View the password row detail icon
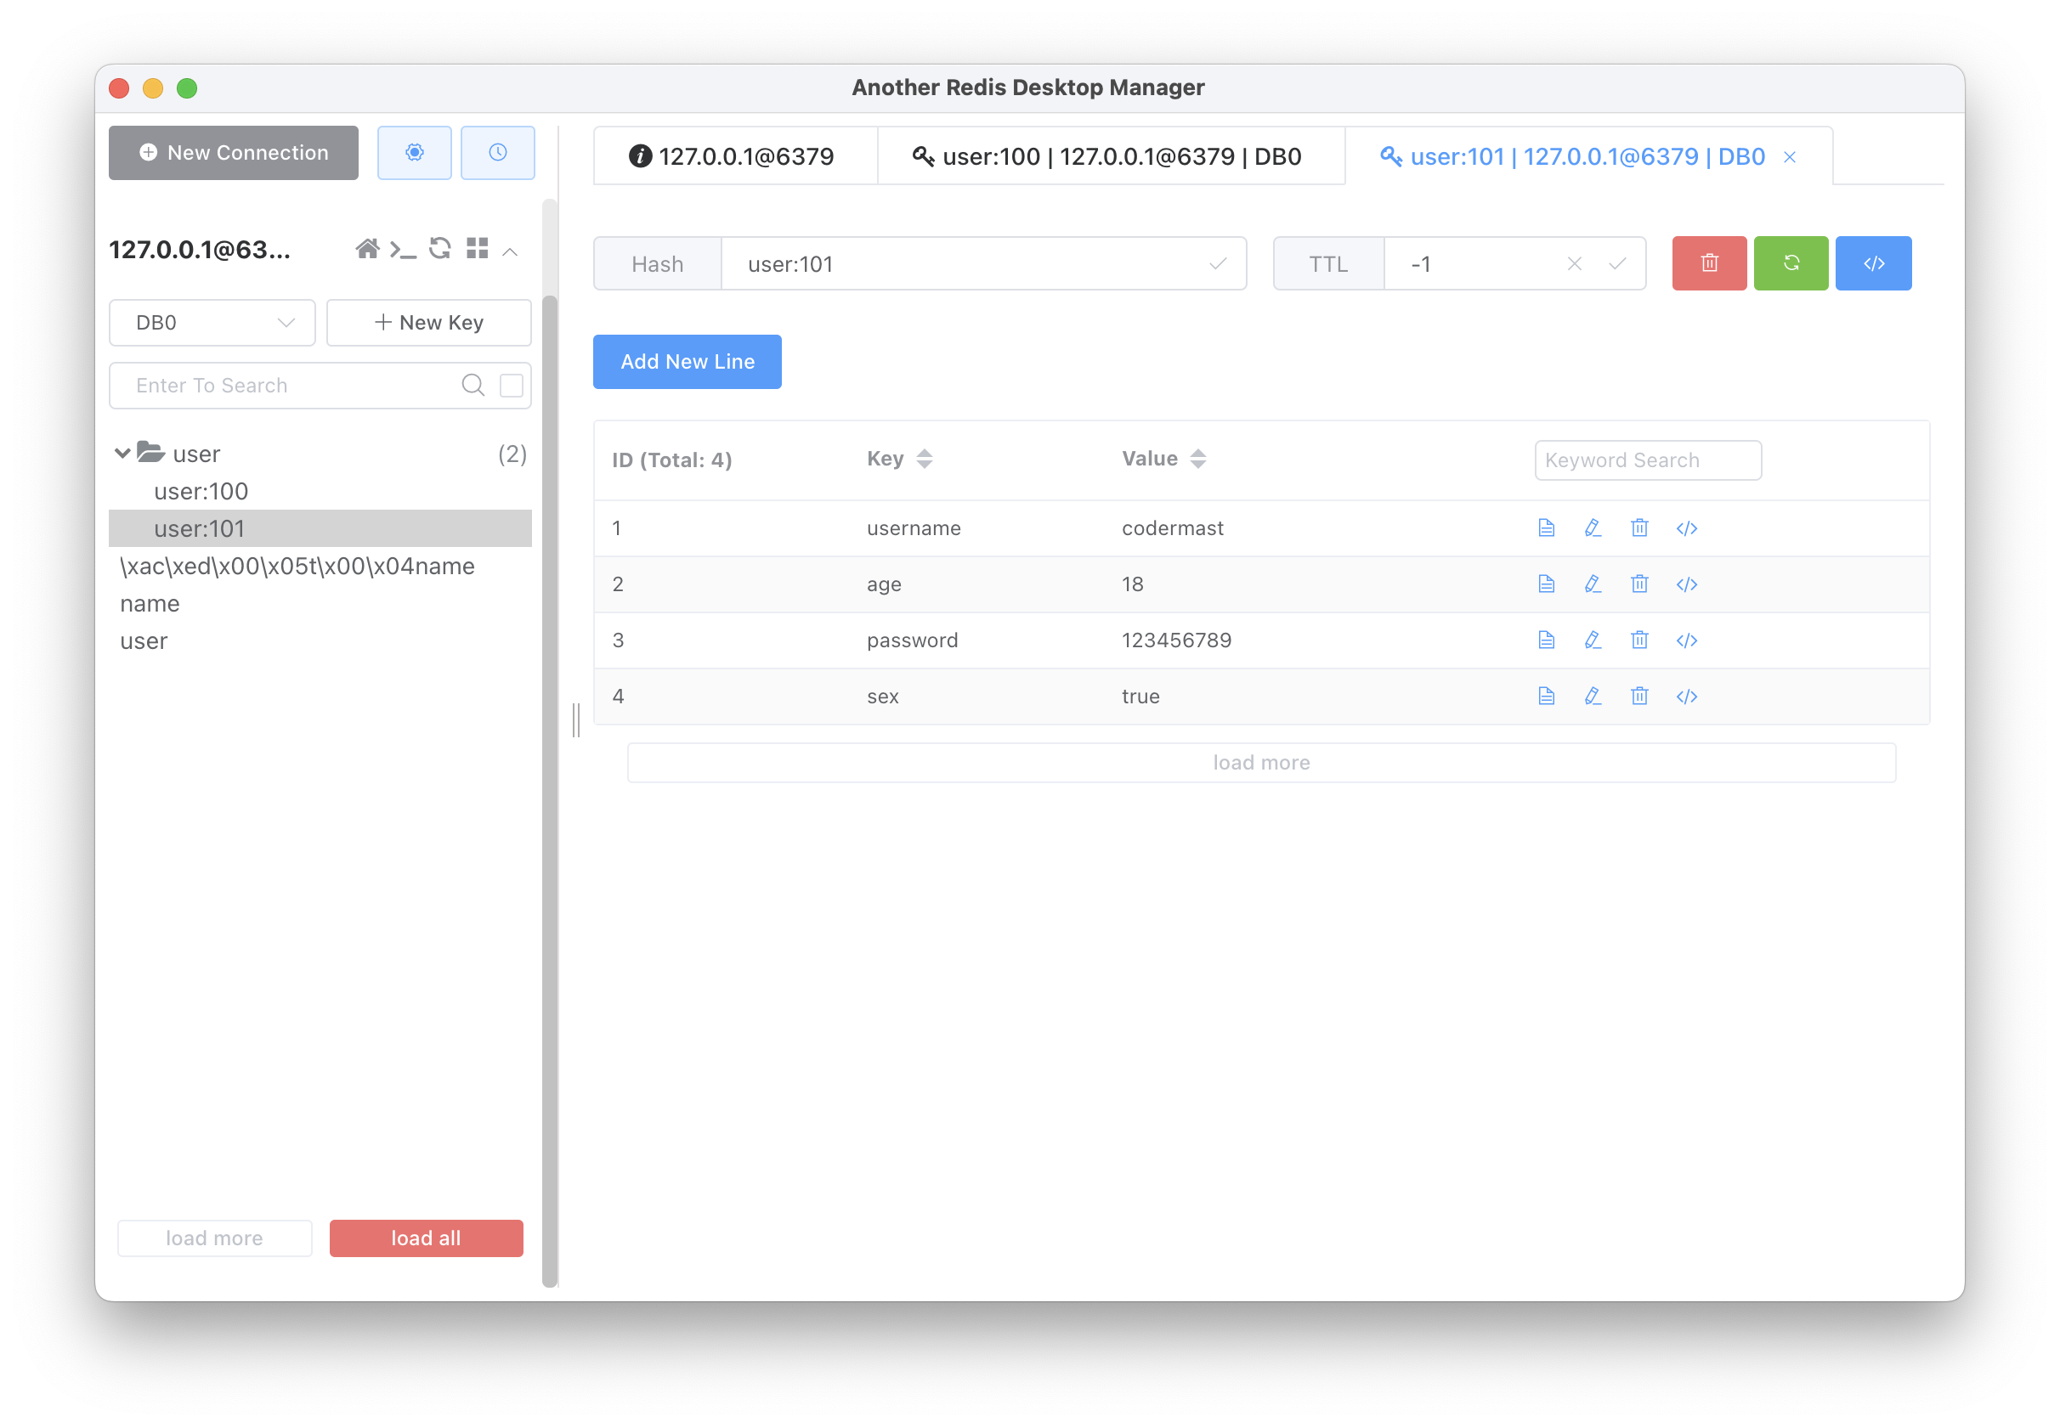Image resolution: width=2060 pixels, height=1427 pixels. tap(1546, 640)
